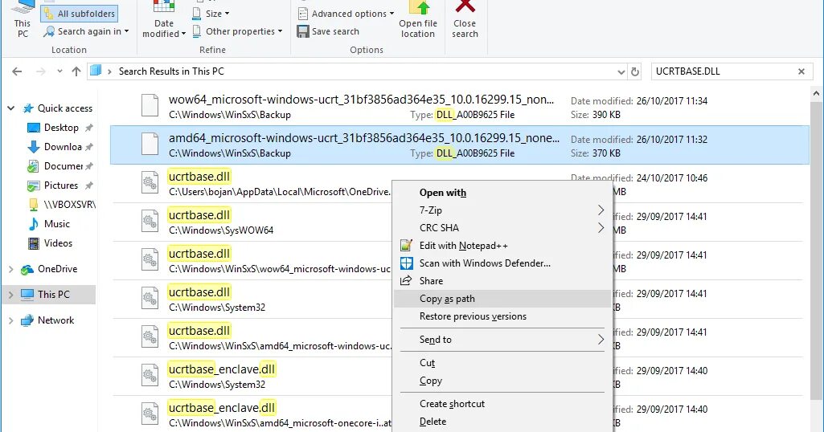
Task: Click the refresh button
Action: tap(635, 72)
